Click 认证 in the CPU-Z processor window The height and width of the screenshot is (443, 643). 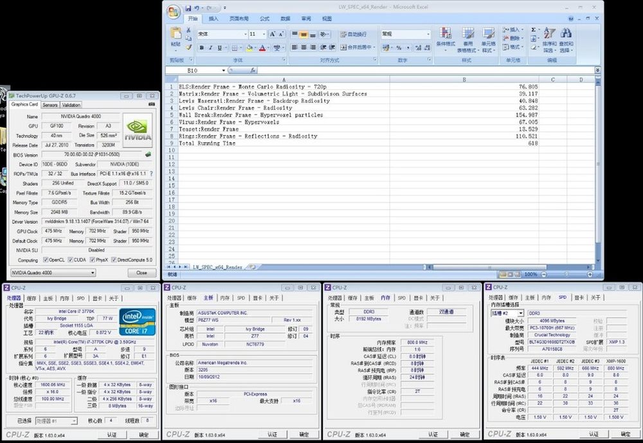(111, 435)
